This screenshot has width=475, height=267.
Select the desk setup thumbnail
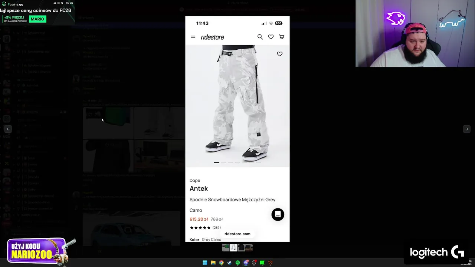point(249,247)
